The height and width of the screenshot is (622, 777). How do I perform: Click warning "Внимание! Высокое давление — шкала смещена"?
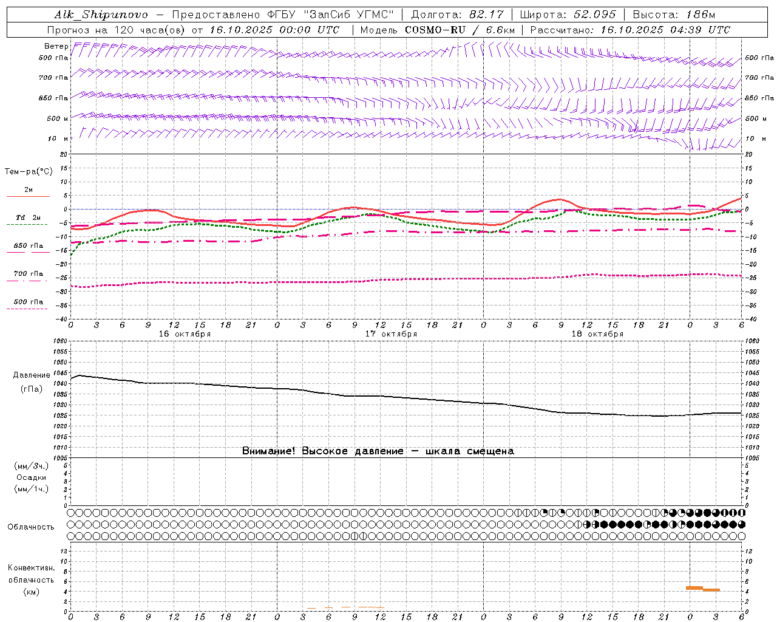(x=378, y=451)
